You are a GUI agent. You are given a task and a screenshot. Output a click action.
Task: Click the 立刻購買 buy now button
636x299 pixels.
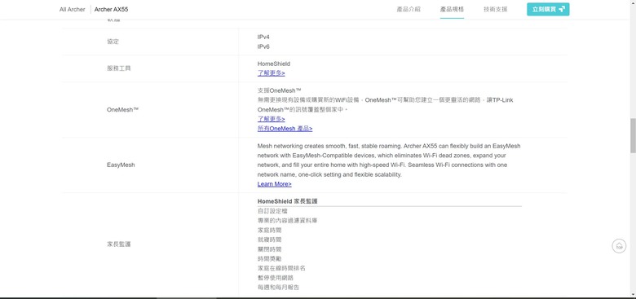point(548,9)
